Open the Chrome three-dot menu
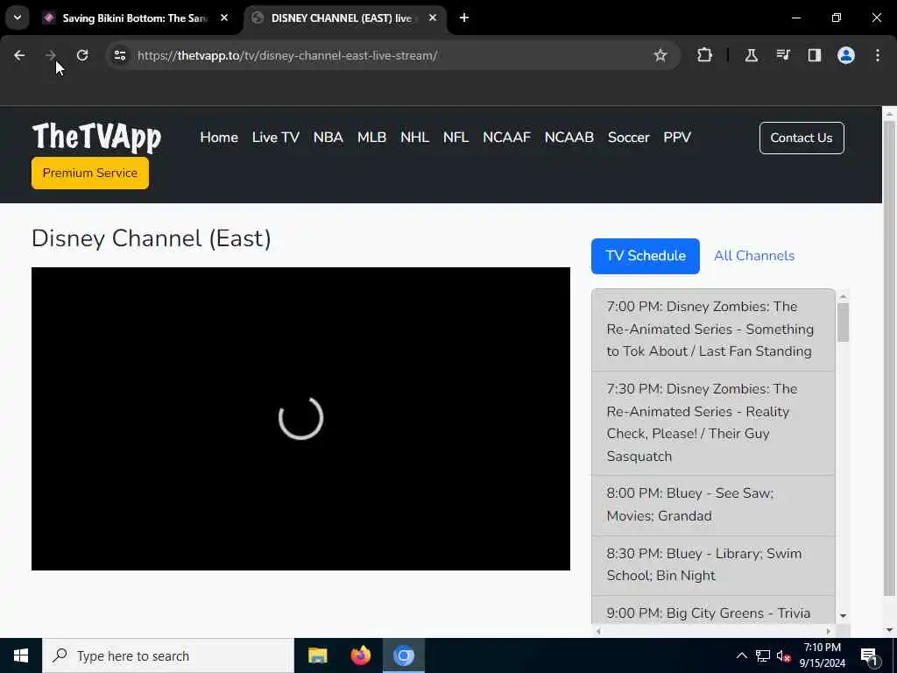 (x=878, y=55)
